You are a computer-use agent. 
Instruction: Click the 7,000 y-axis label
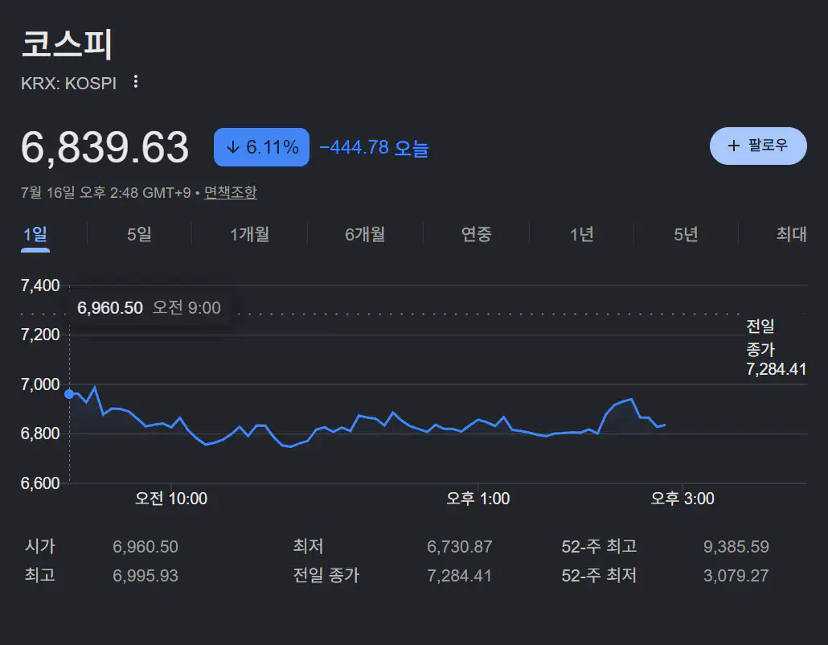[x=40, y=384]
